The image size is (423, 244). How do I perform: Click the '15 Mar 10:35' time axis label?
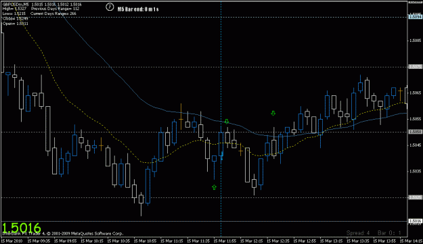(118, 241)
